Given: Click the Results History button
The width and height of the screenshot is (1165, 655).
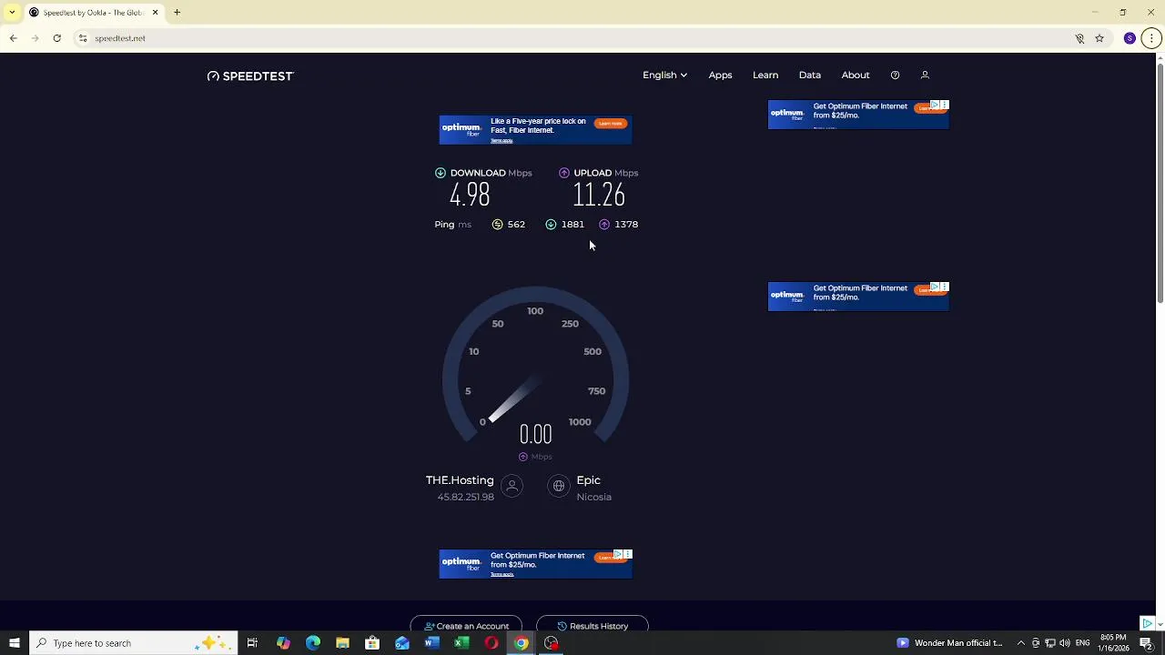Looking at the screenshot, I should 593,626.
